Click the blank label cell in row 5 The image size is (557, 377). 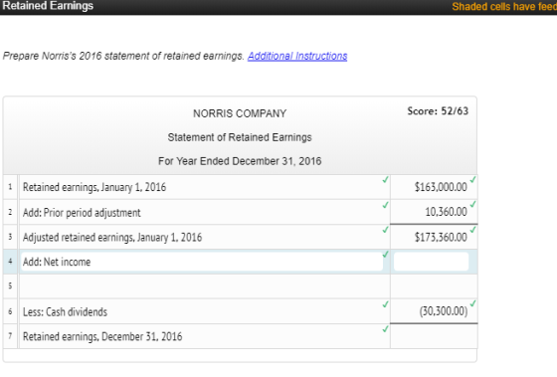(205, 286)
